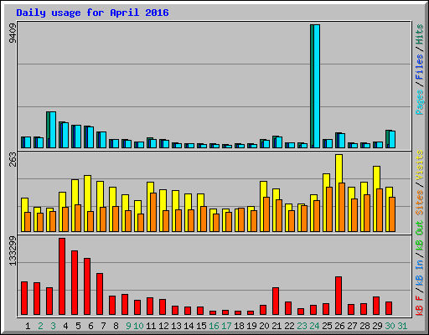Viewport: 429px width, 335px height.
Task: Select the day 4 cyan pages bar
Action: [65, 136]
